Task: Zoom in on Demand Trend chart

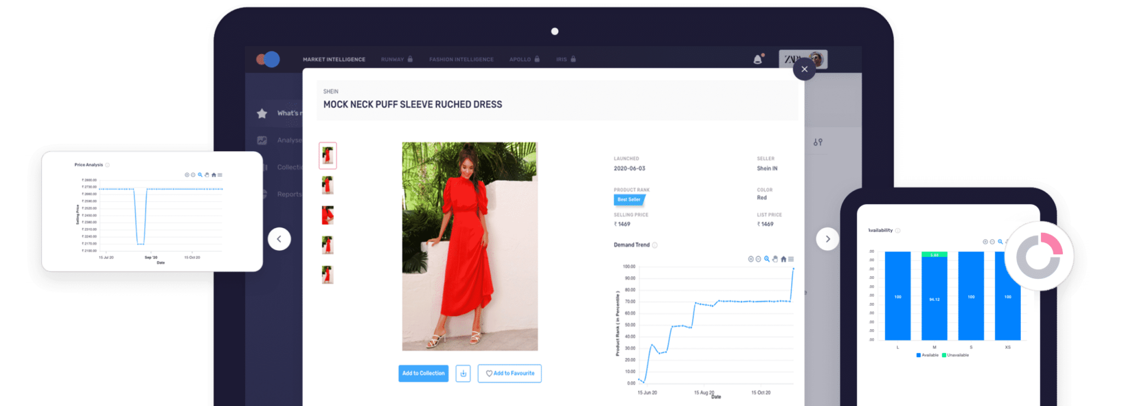Action: pos(751,259)
